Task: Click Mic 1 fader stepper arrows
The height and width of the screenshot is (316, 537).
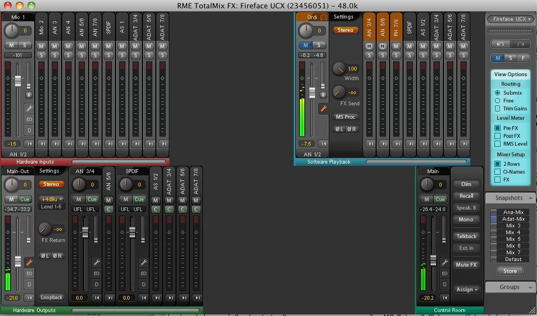Action: [29, 95]
